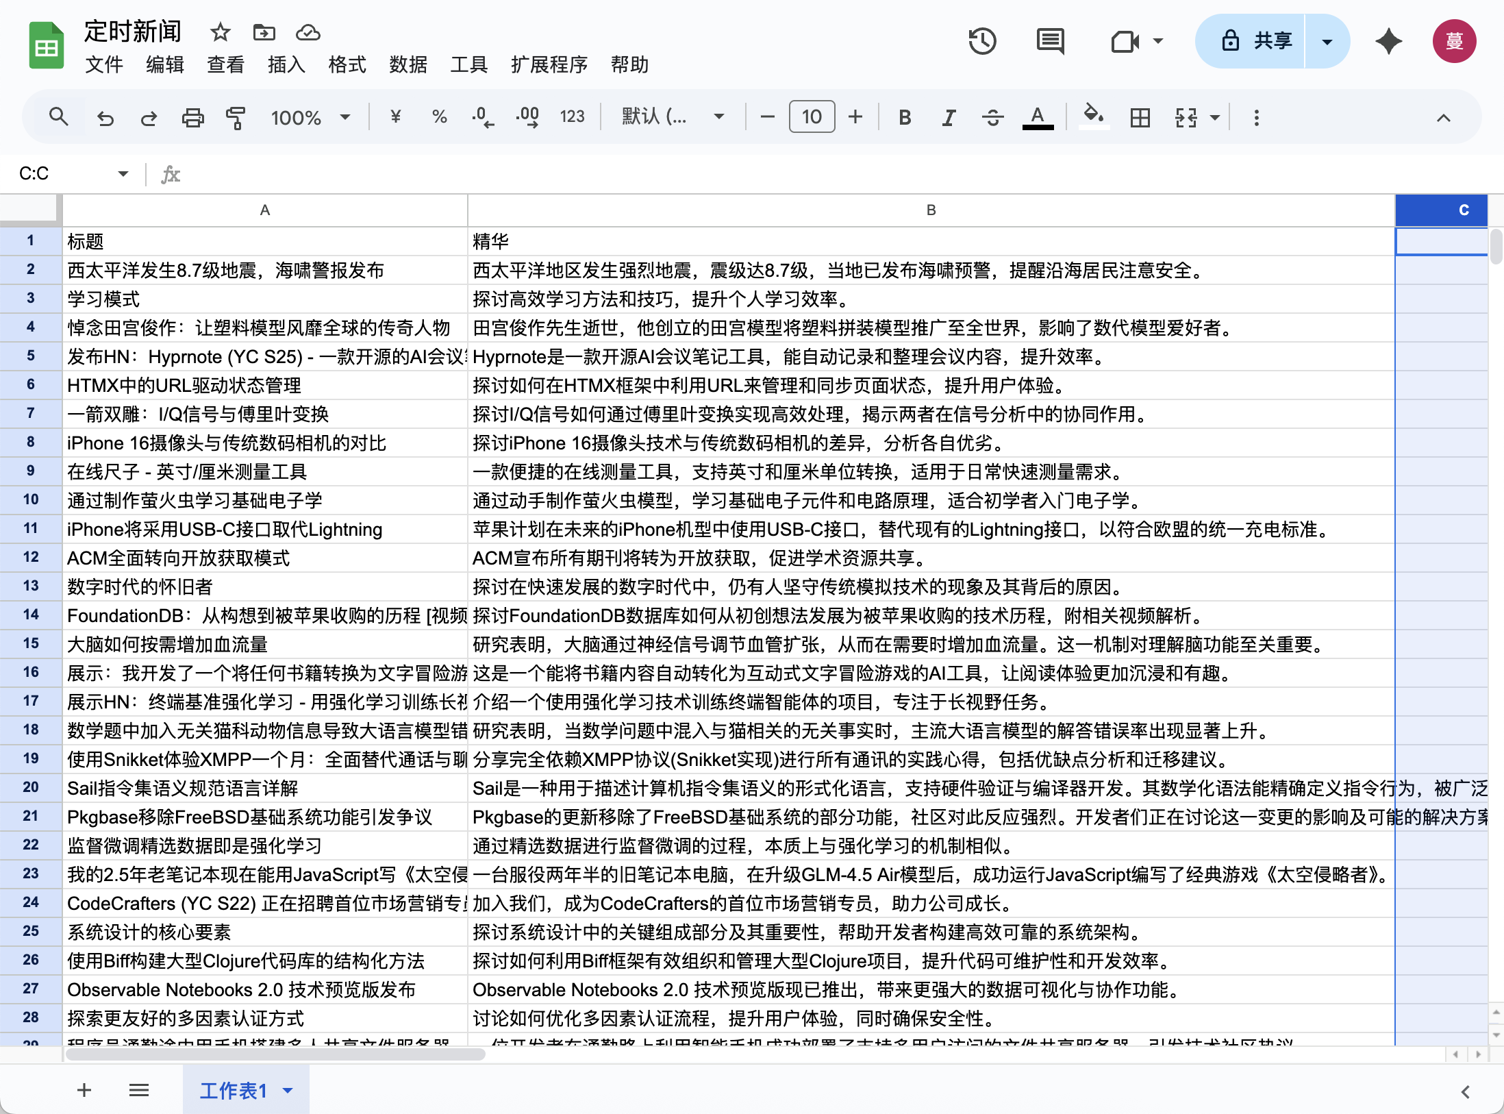Open the 扩展程序 menu
This screenshot has width=1504, height=1114.
coord(549,64)
